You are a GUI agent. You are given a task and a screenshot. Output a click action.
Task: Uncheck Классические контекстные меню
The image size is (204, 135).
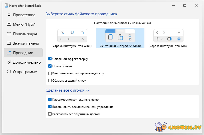tap(50, 100)
